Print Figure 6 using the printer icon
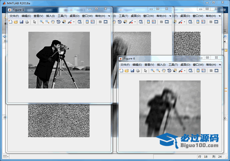The width and height of the screenshot is (230, 161). [138, 71]
